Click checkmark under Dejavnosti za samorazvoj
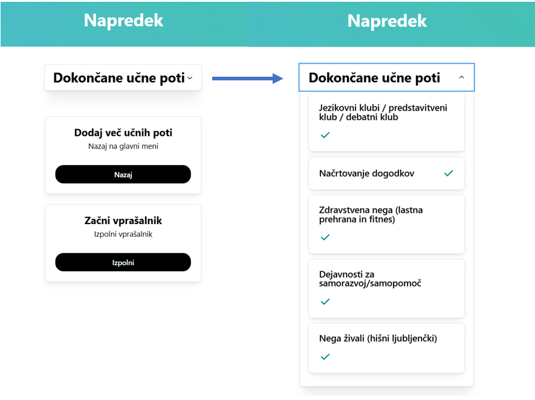Viewport: 535px width, 400px height. pos(325,302)
